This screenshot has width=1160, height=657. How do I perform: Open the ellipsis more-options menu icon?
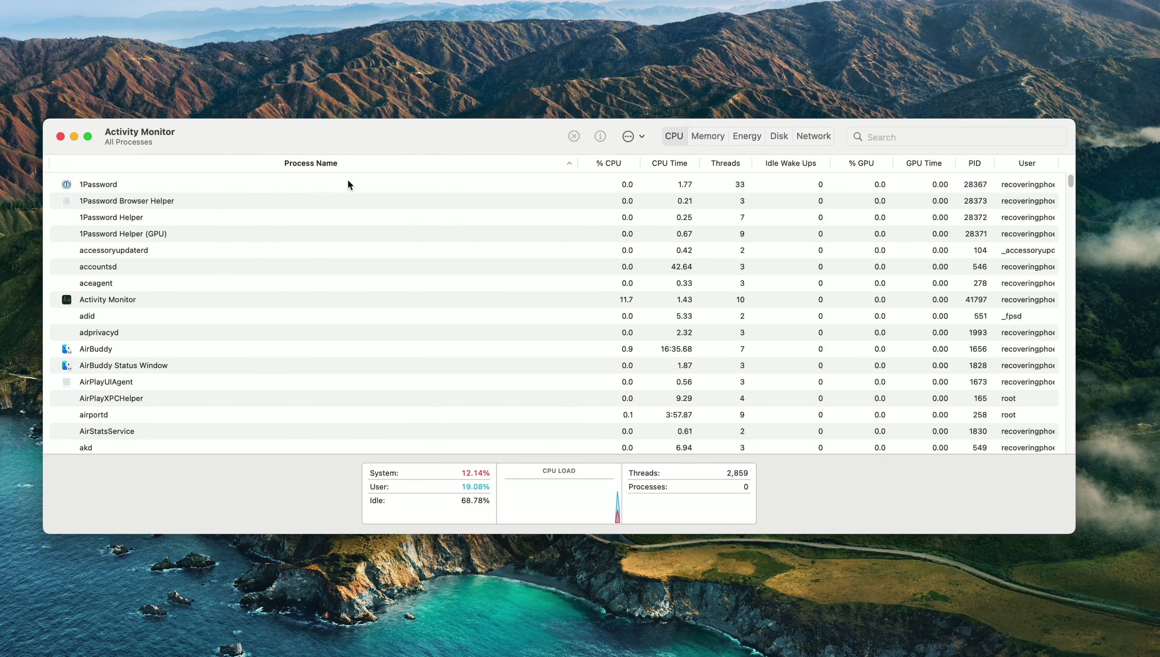click(x=628, y=136)
